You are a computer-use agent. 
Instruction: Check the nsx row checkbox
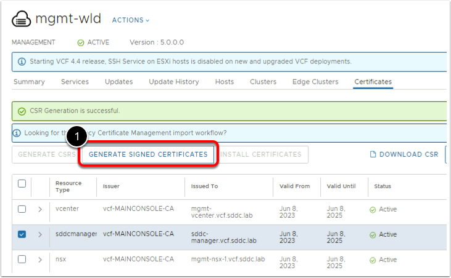pyautogui.click(x=22, y=260)
